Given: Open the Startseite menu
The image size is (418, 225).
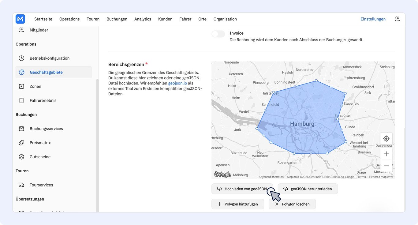Looking at the screenshot, I should [x=43, y=19].
